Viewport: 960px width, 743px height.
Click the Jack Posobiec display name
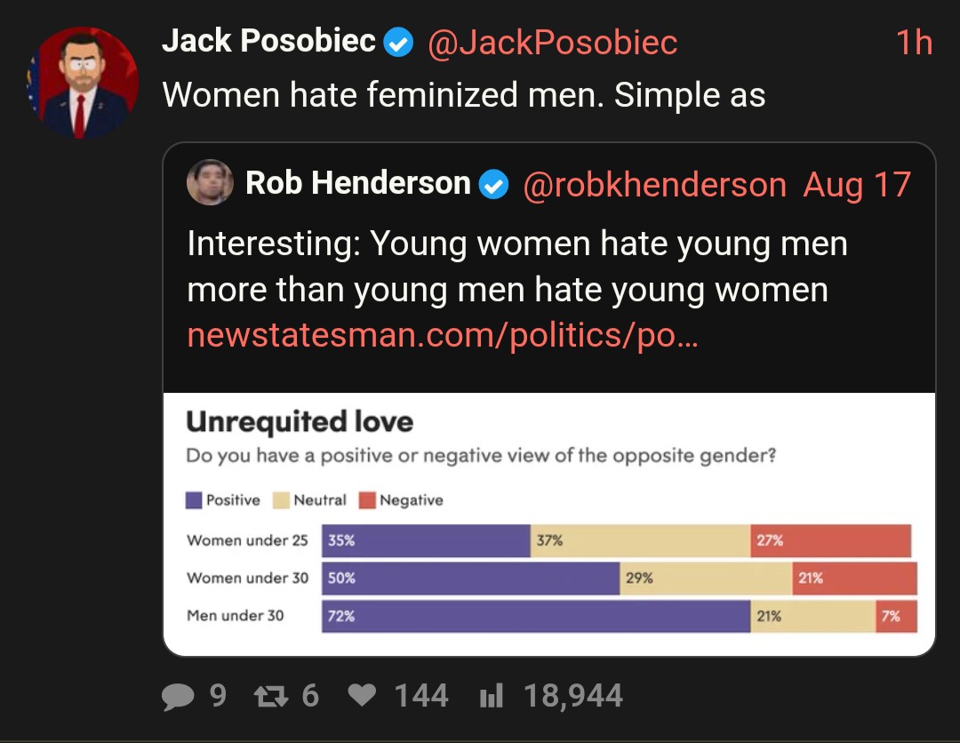(268, 41)
